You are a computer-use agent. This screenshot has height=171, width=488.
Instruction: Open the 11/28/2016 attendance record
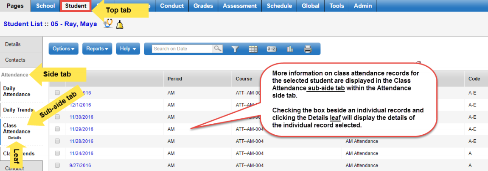click(81, 141)
